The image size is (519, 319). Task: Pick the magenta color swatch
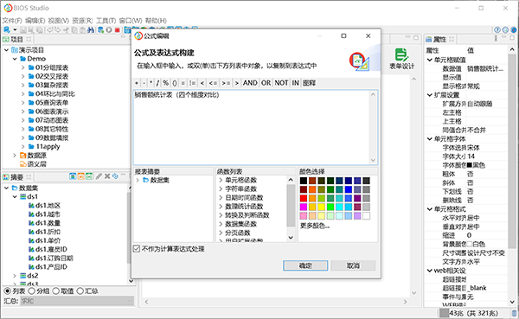304,207
